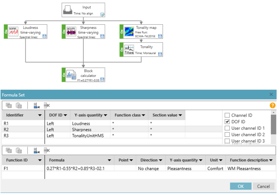Select the Loudness time-varying sone icon
Image resolution: width=280 pixels, height=195 pixels.
point(14,32)
